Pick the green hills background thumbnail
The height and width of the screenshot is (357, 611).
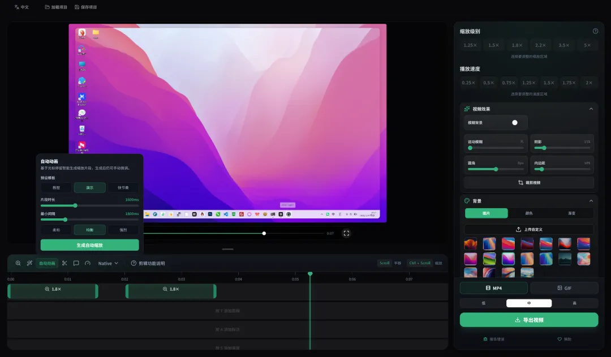tap(489, 259)
